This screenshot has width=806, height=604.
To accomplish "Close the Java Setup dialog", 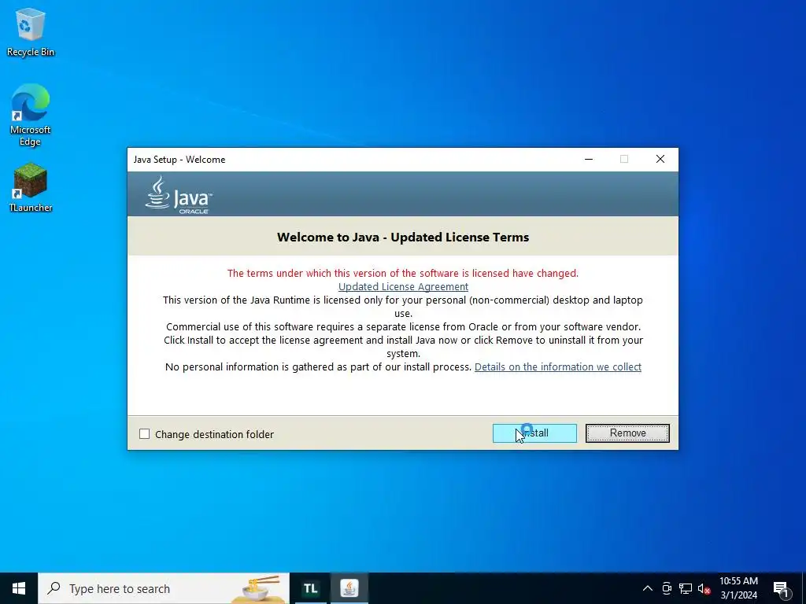I will tap(660, 159).
